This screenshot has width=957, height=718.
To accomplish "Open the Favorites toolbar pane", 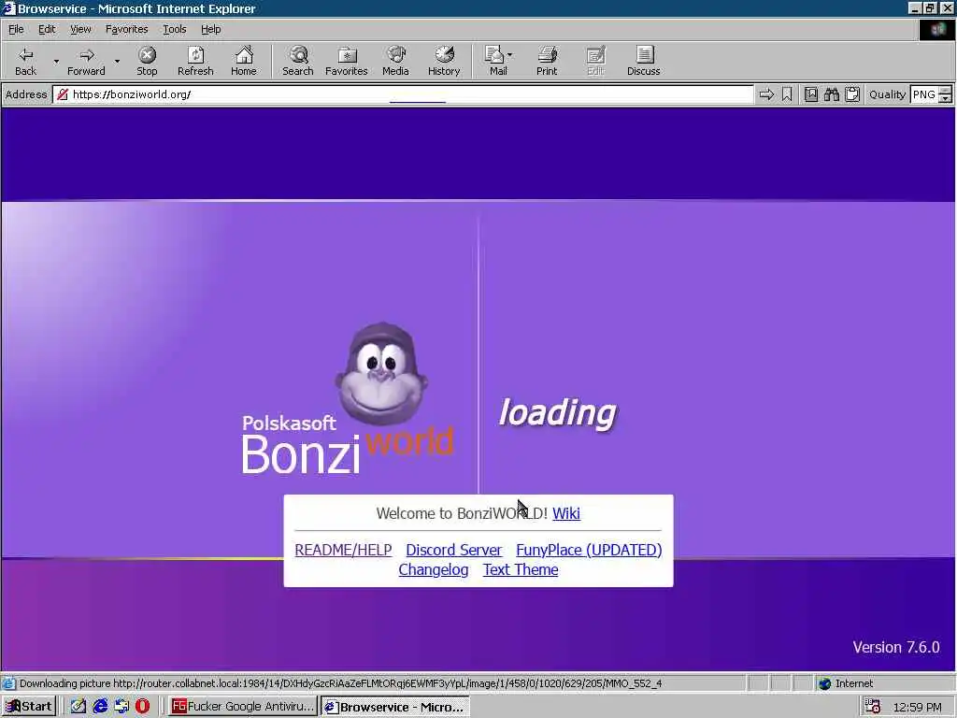I will pyautogui.click(x=346, y=61).
